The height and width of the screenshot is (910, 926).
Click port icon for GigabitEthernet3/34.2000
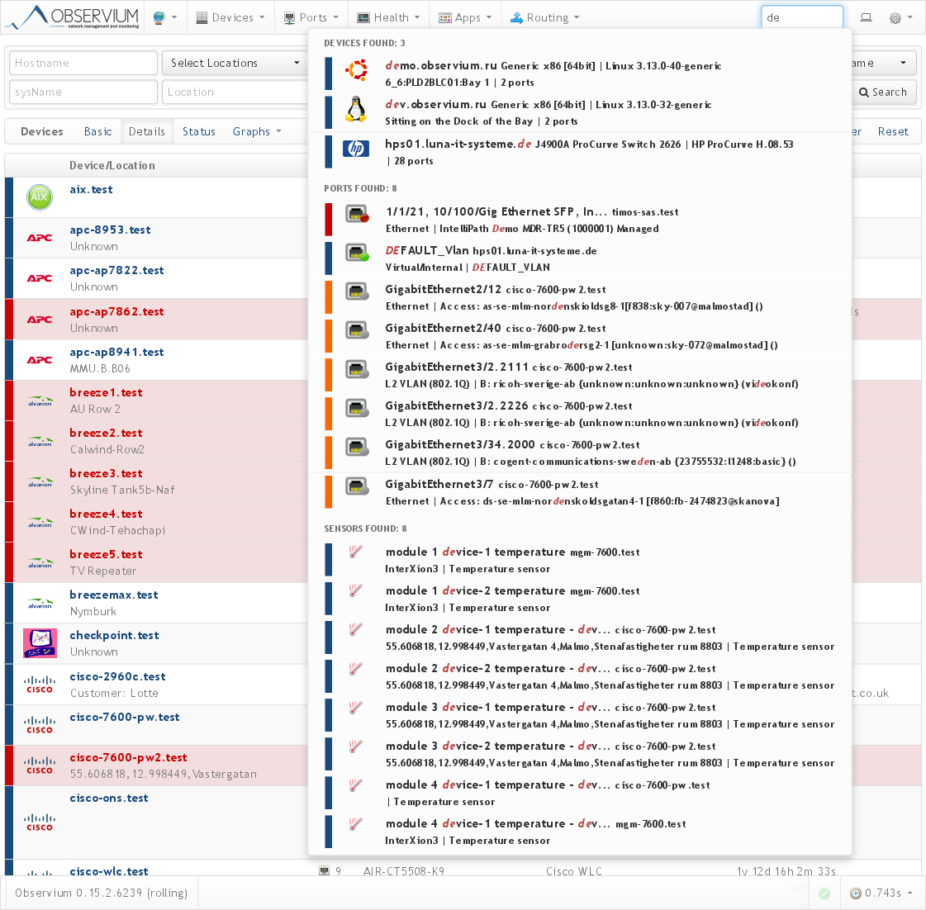tap(357, 447)
